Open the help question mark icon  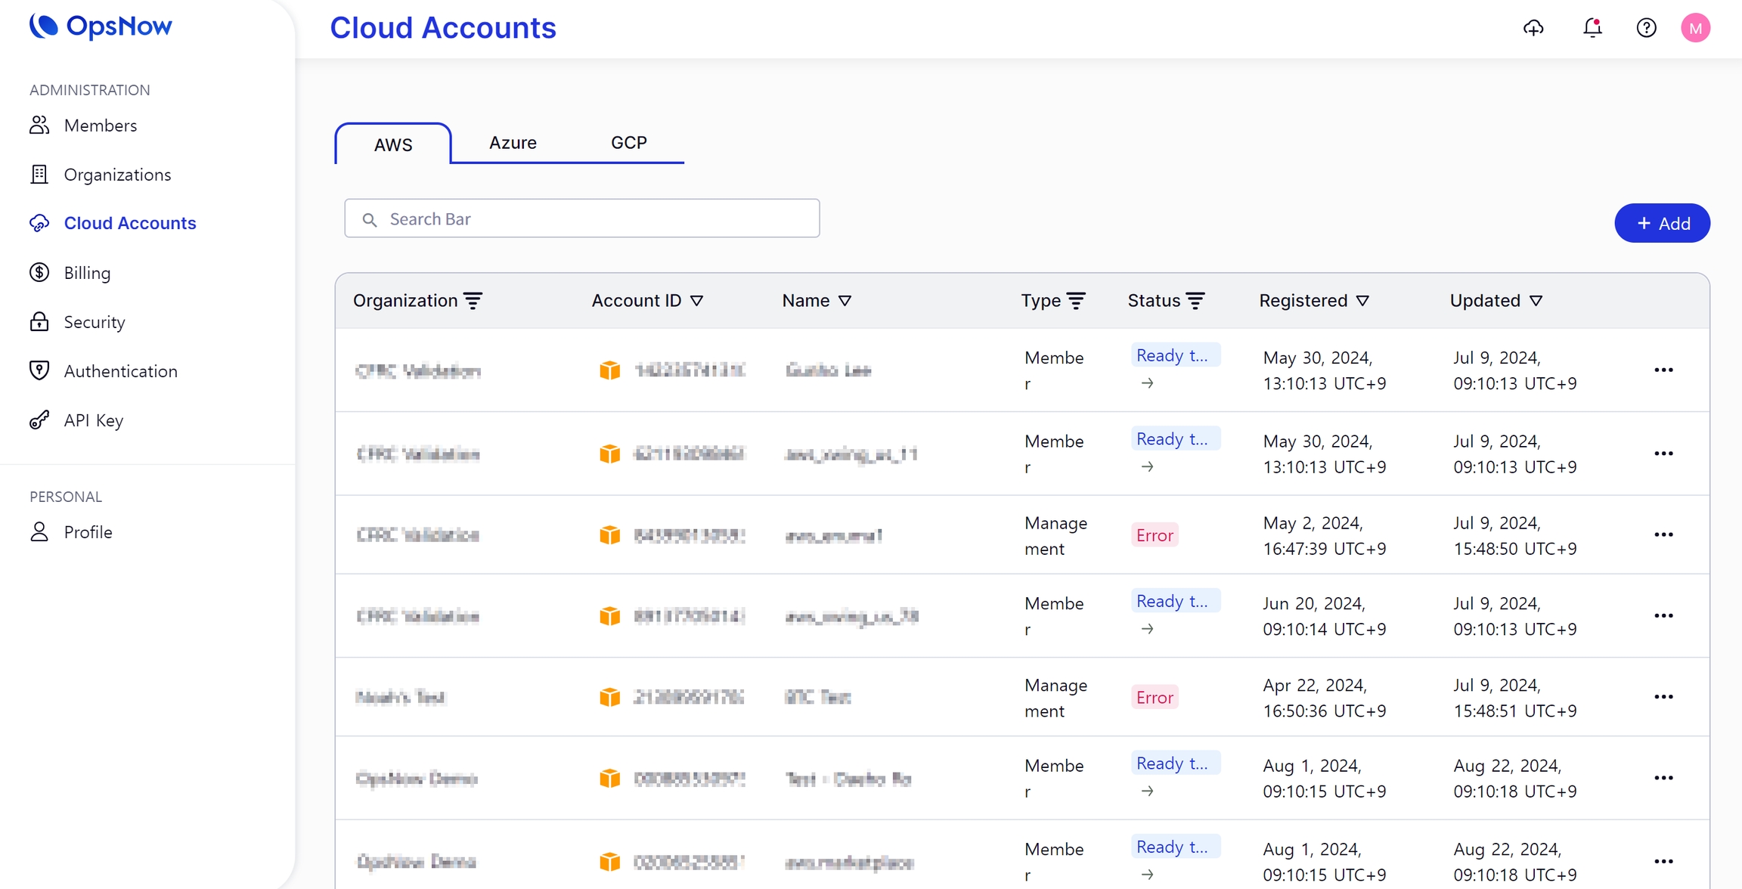(x=1646, y=28)
